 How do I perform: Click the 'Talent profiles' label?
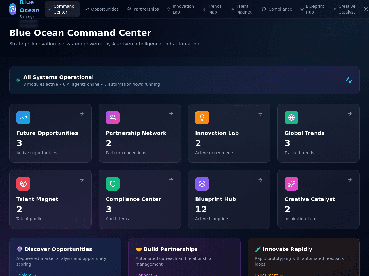coord(31,219)
